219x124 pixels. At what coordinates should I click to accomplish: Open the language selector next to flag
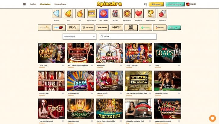tap(191, 4)
